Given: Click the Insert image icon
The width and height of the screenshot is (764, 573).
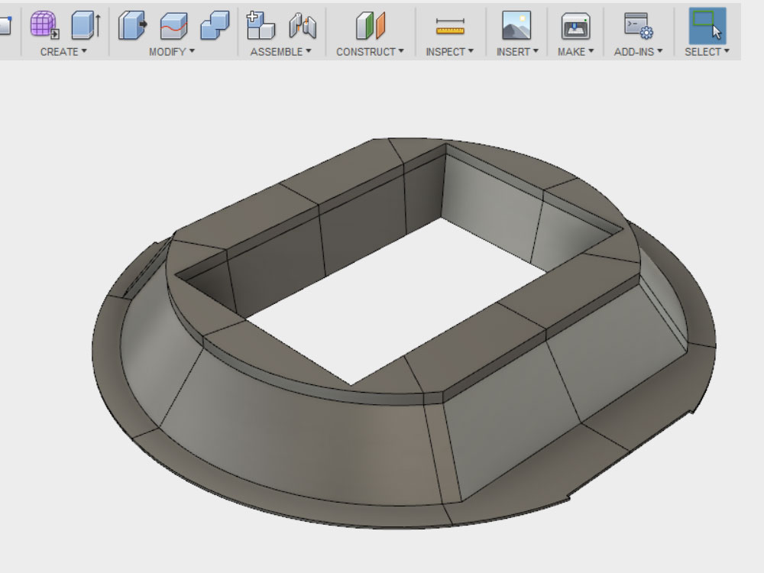Looking at the screenshot, I should coord(516,26).
